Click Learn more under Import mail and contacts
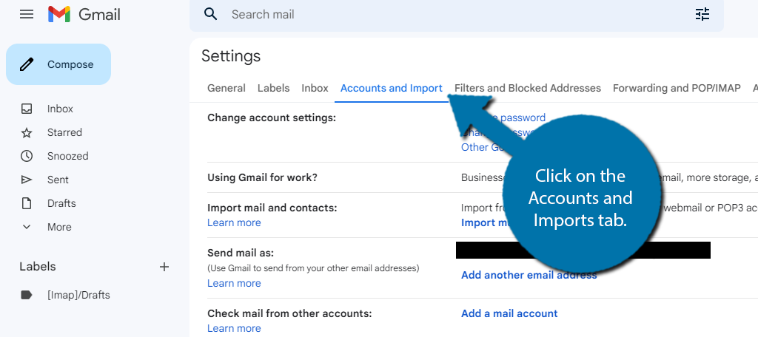The height and width of the screenshot is (337, 758). pyautogui.click(x=234, y=222)
